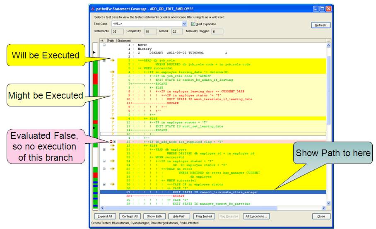Click the Show Path button
Image resolution: width=376 pixels, height=229 pixels.
[x=154, y=216]
